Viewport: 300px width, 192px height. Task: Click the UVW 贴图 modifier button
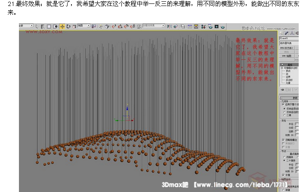pos(287,56)
